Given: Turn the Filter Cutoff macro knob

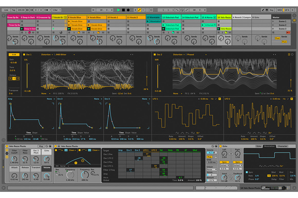Looking at the screenshot, I should tap(14, 159).
